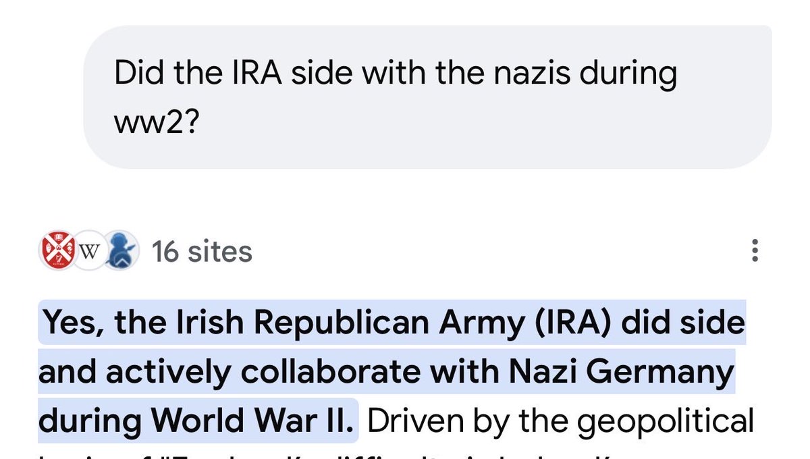Open the blue figure source icon
Viewport: 810px width, 459px height.
coord(122,251)
